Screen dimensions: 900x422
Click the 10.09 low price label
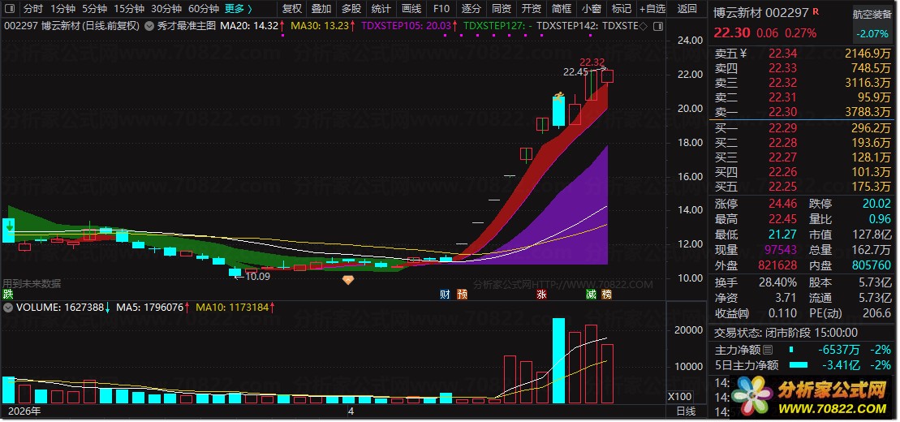tap(257, 276)
